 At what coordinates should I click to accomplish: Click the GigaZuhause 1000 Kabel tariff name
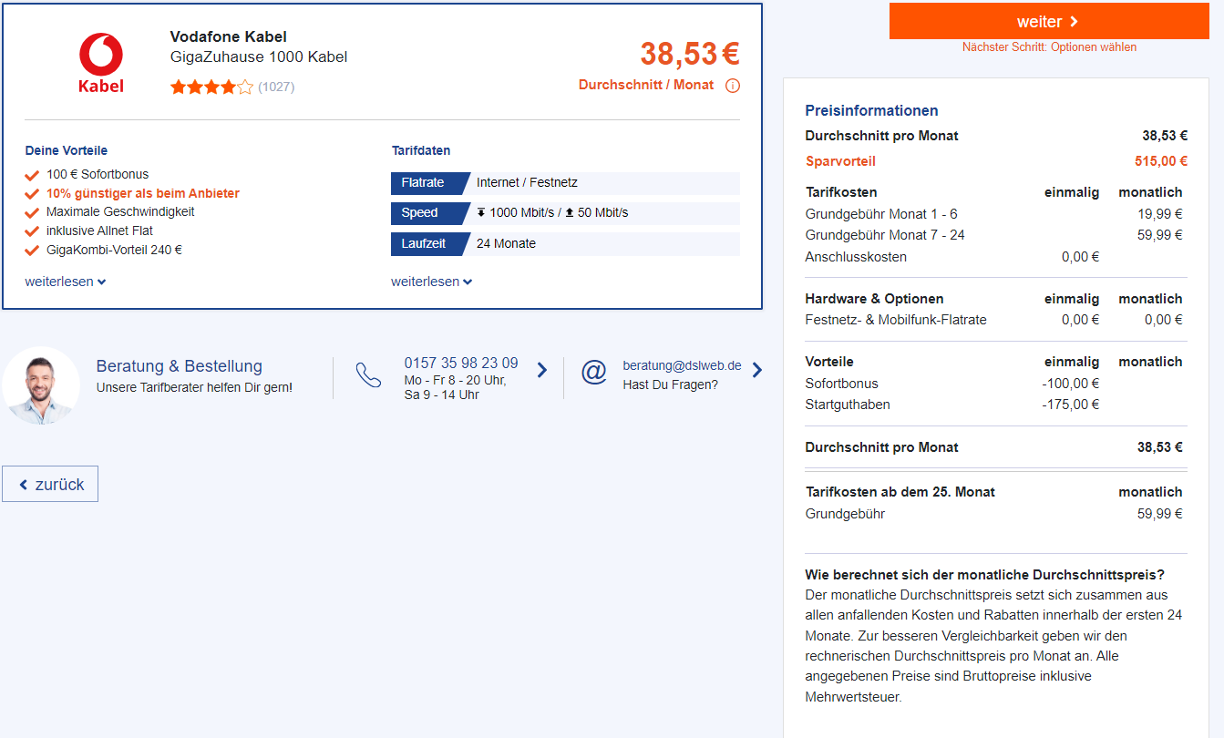tap(259, 56)
